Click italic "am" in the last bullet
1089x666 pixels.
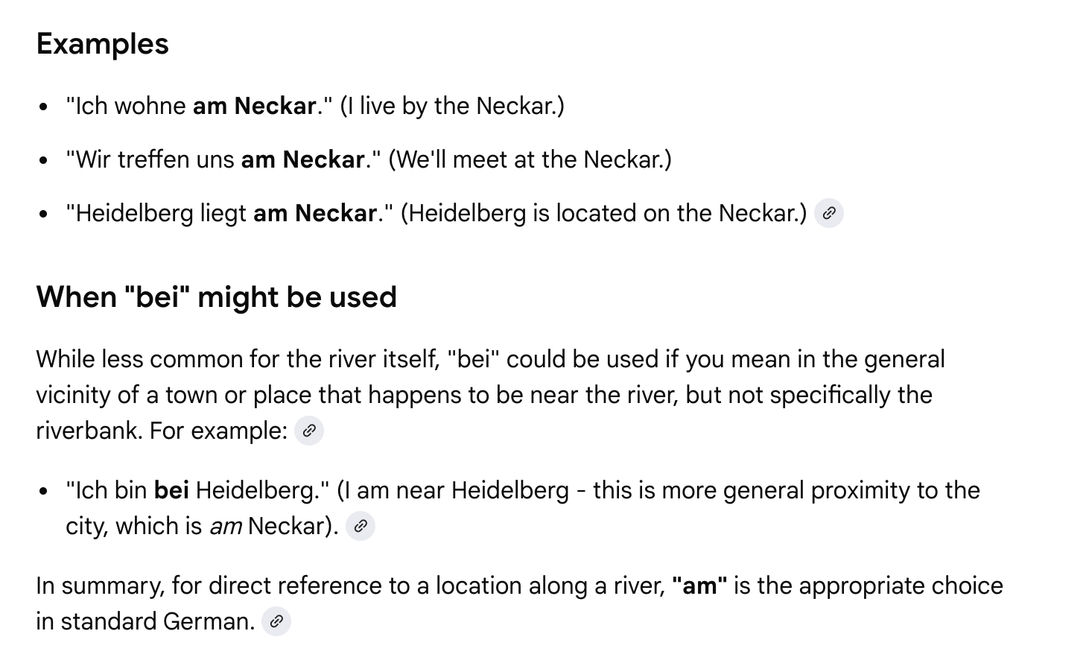pos(225,526)
